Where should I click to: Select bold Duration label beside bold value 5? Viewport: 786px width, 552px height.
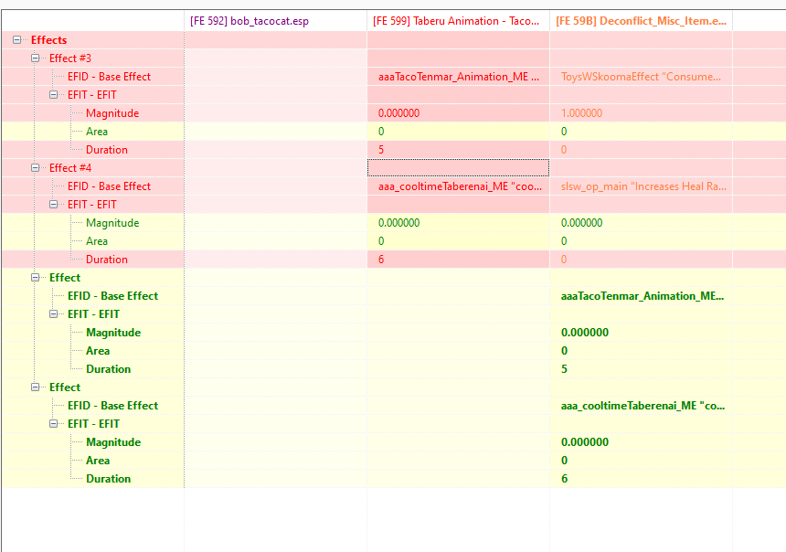pyautogui.click(x=108, y=369)
